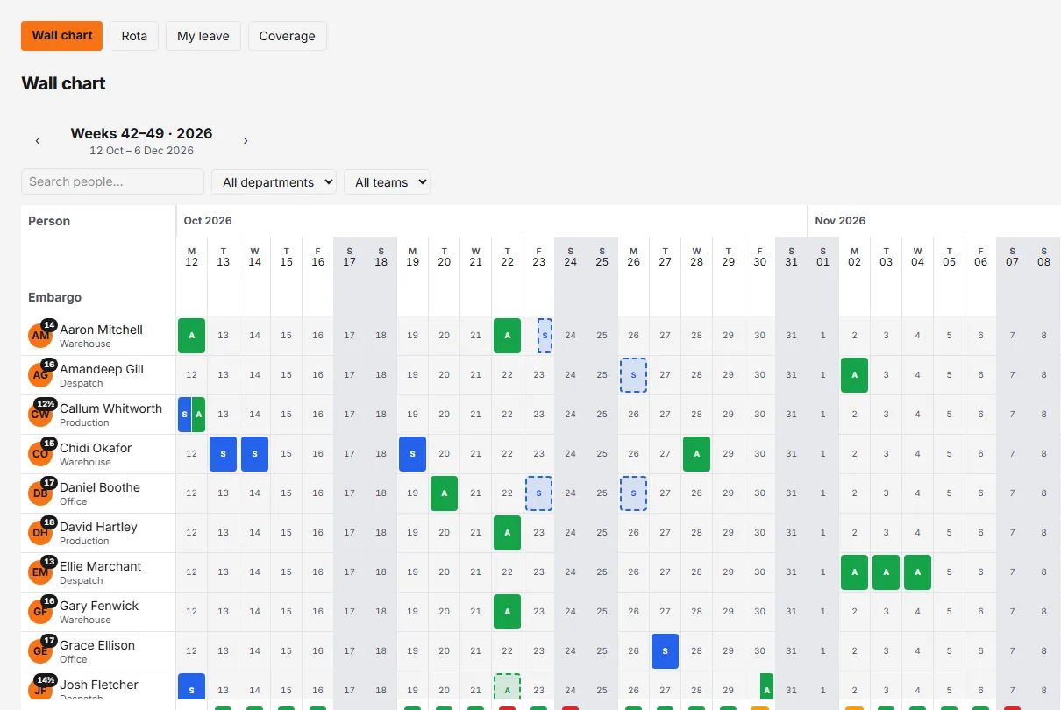Go to the My leave tab
This screenshot has height=710, width=1061.
203,36
